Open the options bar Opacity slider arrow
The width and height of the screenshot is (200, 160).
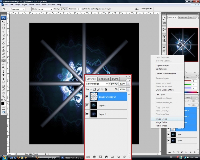pos(67,9)
